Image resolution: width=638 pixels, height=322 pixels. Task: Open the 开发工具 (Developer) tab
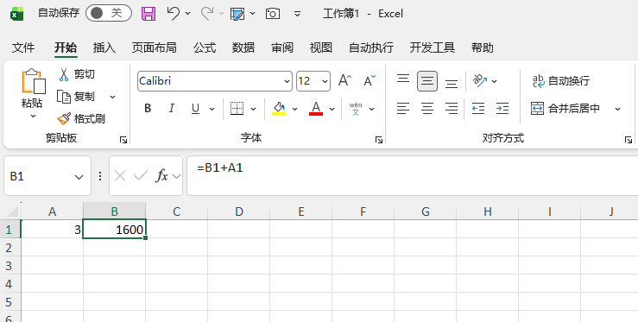[x=433, y=47]
